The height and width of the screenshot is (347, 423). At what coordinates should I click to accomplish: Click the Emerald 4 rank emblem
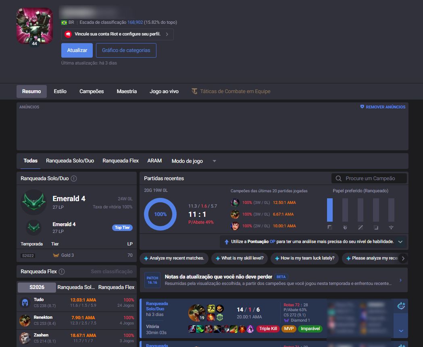coord(34,202)
